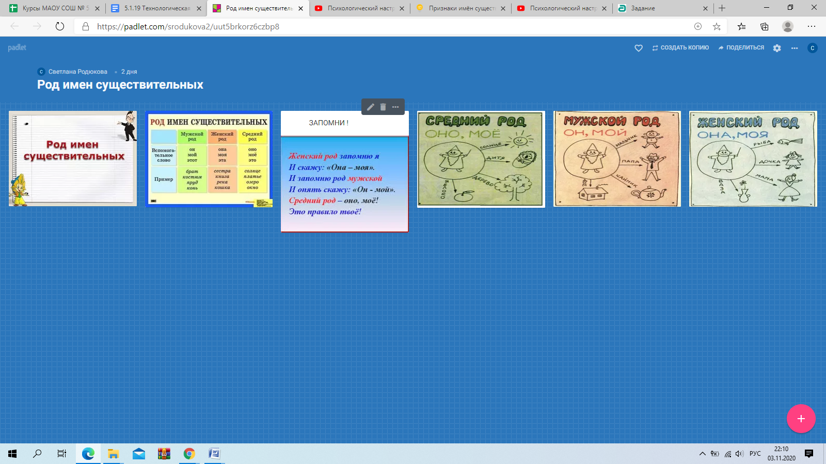Viewport: 826px width, 464px height.
Task: Open Padlet header three-dots menu
Action: (795, 48)
